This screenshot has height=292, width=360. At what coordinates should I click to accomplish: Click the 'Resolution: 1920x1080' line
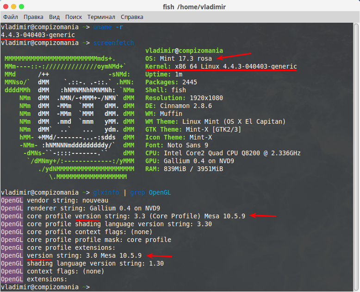pos(184,98)
